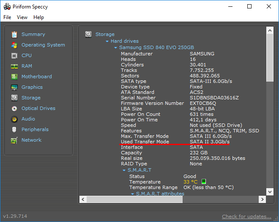This screenshot has height=222, width=279.
Task: Go to Operating System section
Action: (43, 45)
